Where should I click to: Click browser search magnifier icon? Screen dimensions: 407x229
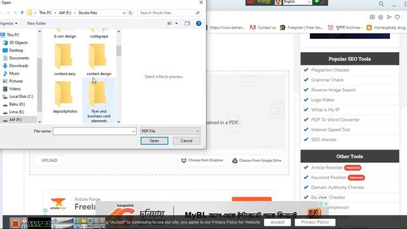click(381, 4)
